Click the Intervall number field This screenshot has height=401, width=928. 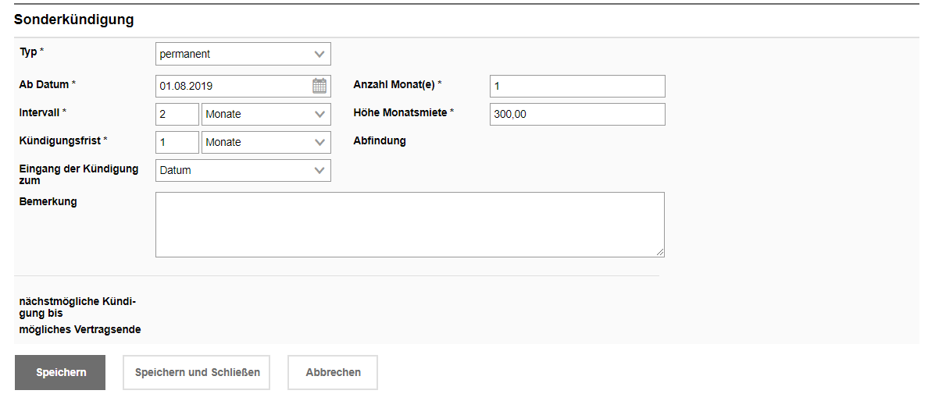[x=177, y=114]
